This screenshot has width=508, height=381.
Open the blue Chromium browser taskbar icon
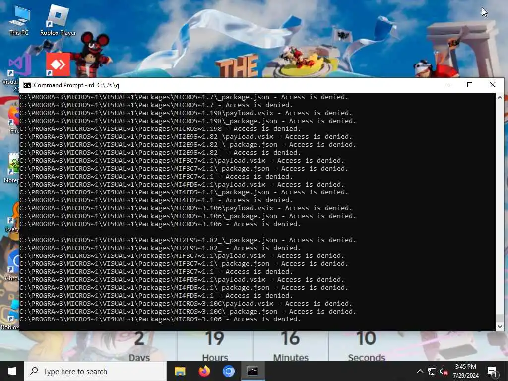[228, 371]
